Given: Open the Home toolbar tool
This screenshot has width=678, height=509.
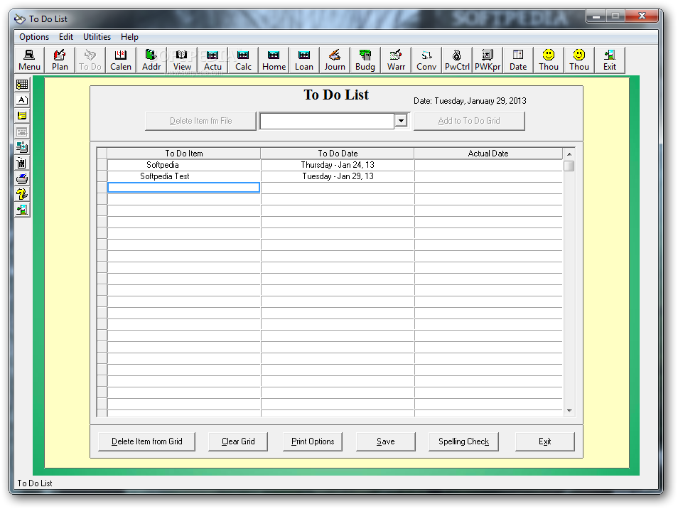Looking at the screenshot, I should [274, 60].
